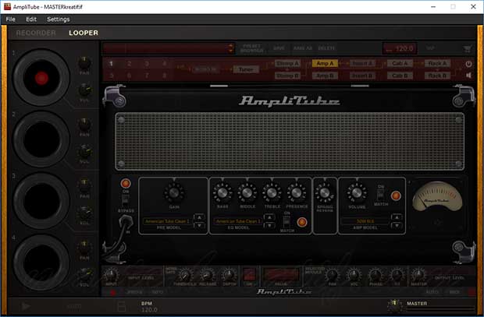Select the Amp A module
Image resolution: width=484 pixels, height=317 pixels.
[x=325, y=63]
